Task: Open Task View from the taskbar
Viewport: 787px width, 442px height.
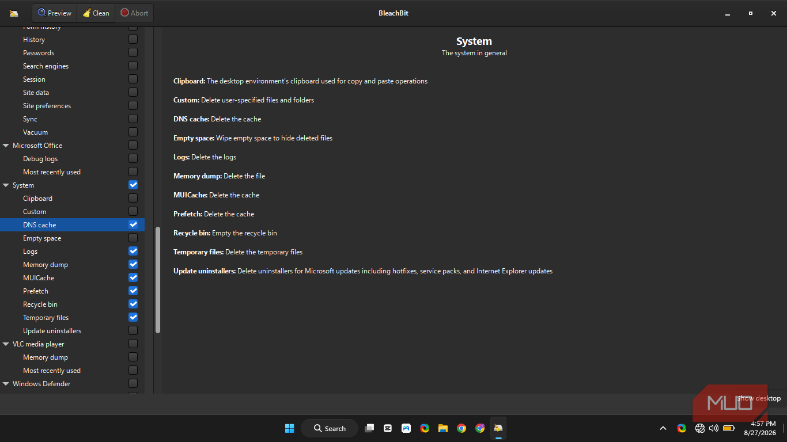Action: coord(370,428)
